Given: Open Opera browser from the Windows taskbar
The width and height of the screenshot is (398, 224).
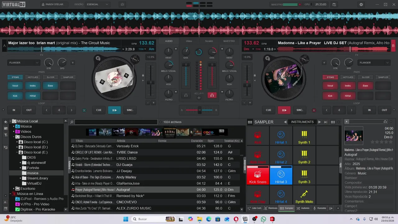Looking at the screenshot, I should pyautogui.click(x=236, y=219).
